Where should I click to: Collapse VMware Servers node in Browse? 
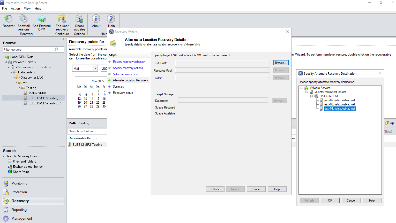point(6,62)
